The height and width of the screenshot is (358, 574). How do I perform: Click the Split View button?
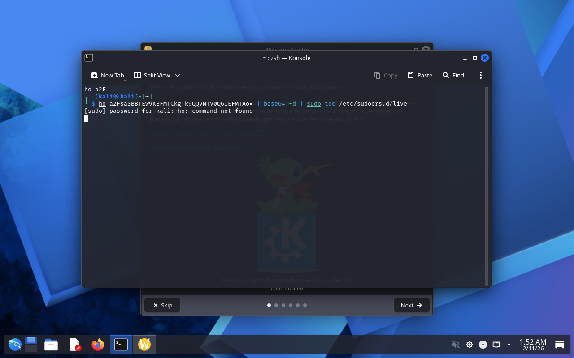pos(152,75)
